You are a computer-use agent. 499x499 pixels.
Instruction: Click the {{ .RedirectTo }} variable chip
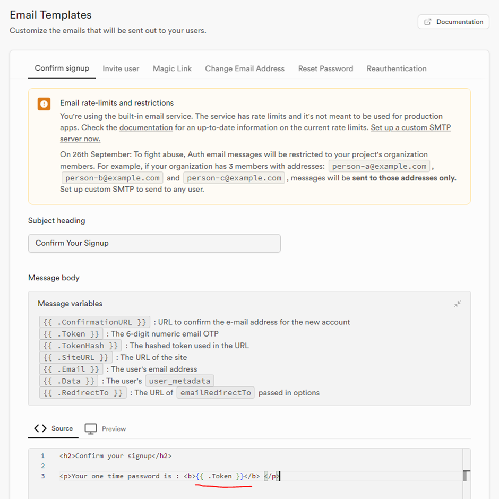click(x=83, y=393)
